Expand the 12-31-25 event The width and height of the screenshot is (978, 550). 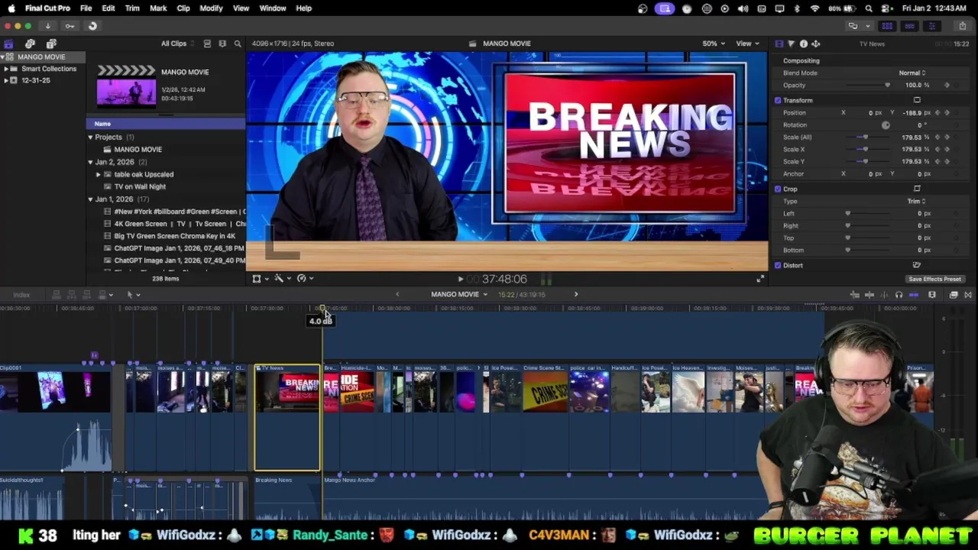click(6, 80)
